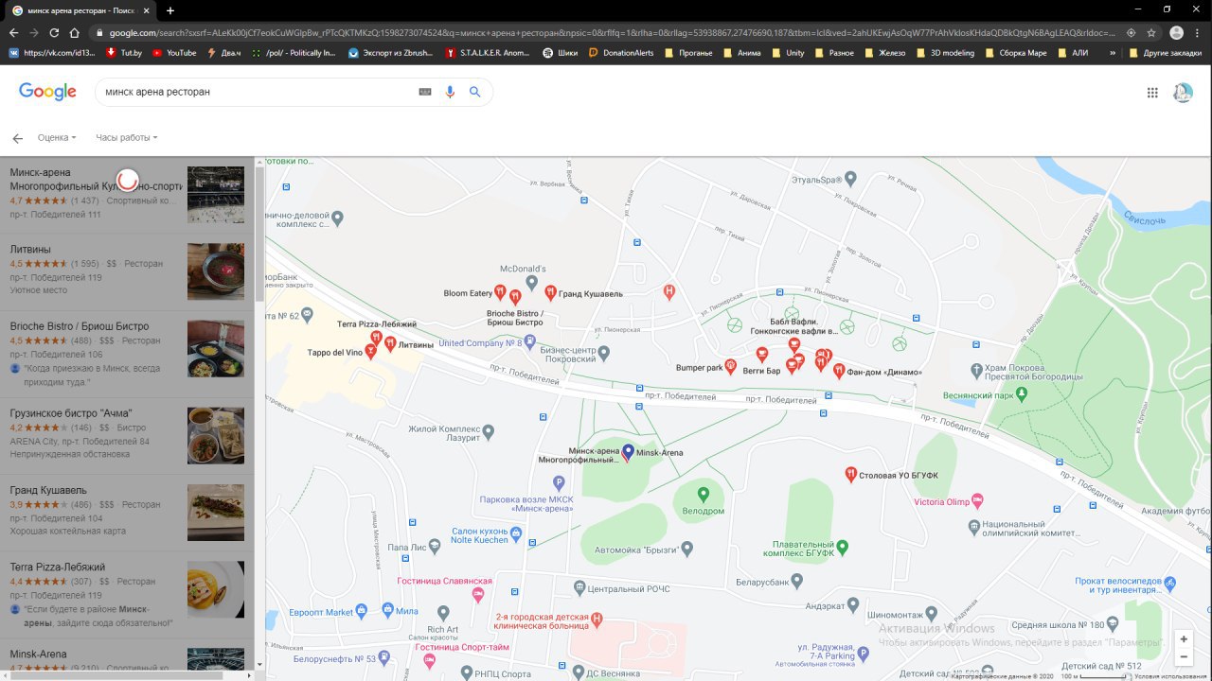Click the search query input field
The width and height of the screenshot is (1212, 681).
coord(258,92)
